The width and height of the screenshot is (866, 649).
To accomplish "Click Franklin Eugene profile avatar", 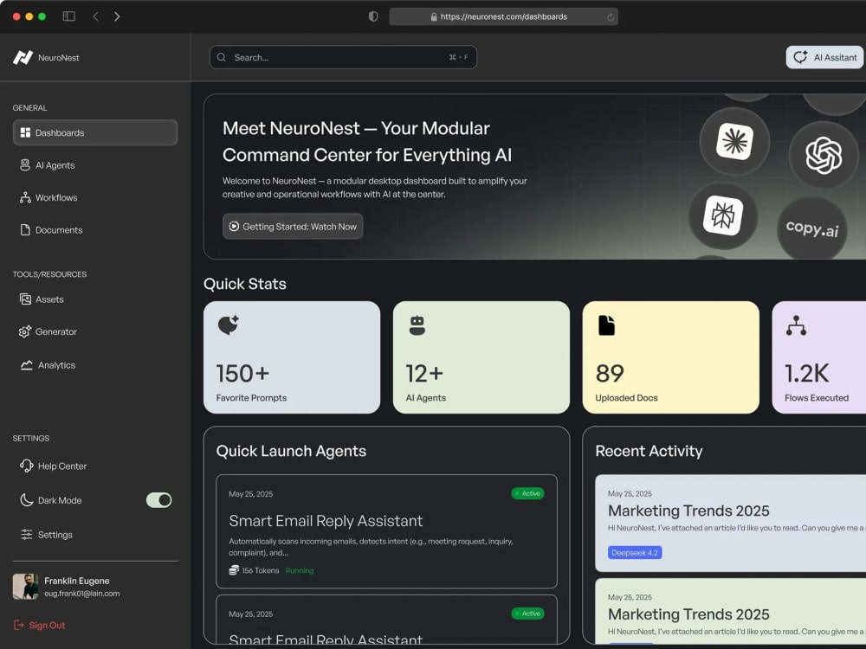I will (25, 586).
